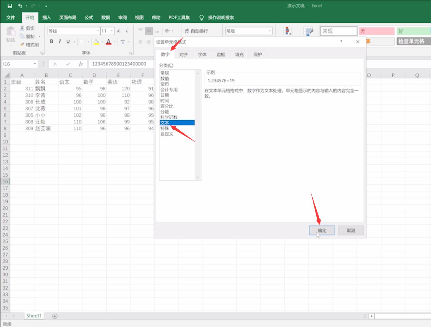Screen dimensions: 431x327
Task: Open the lightbulb tell-me search
Action: pos(201,17)
